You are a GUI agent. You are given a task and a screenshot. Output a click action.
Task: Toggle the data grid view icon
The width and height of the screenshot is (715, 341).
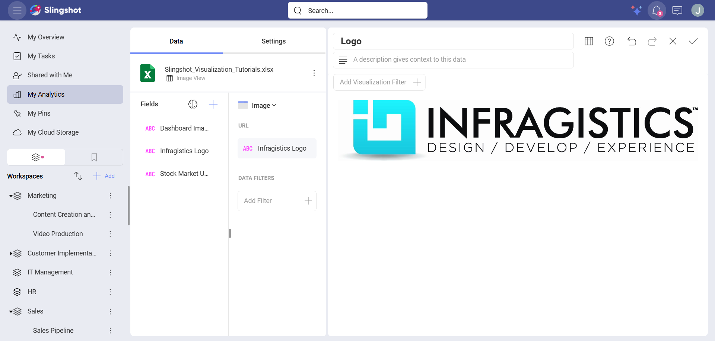coord(589,41)
